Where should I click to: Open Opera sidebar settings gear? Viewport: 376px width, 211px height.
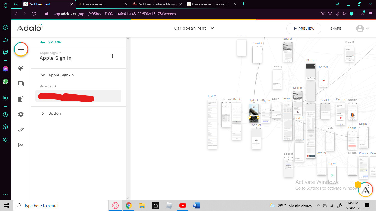pyautogui.click(x=5, y=140)
